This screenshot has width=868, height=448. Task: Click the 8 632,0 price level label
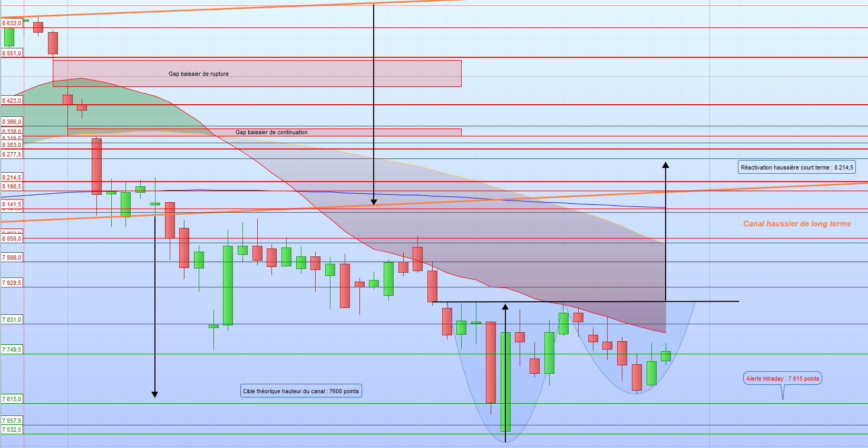[x=12, y=23]
